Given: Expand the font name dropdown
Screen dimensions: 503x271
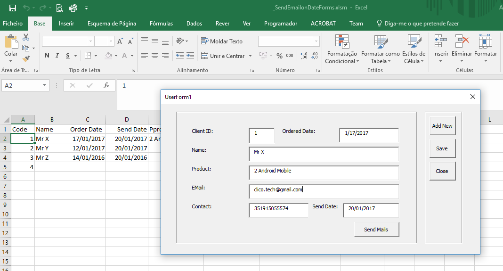Looking at the screenshot, I should (x=90, y=41).
